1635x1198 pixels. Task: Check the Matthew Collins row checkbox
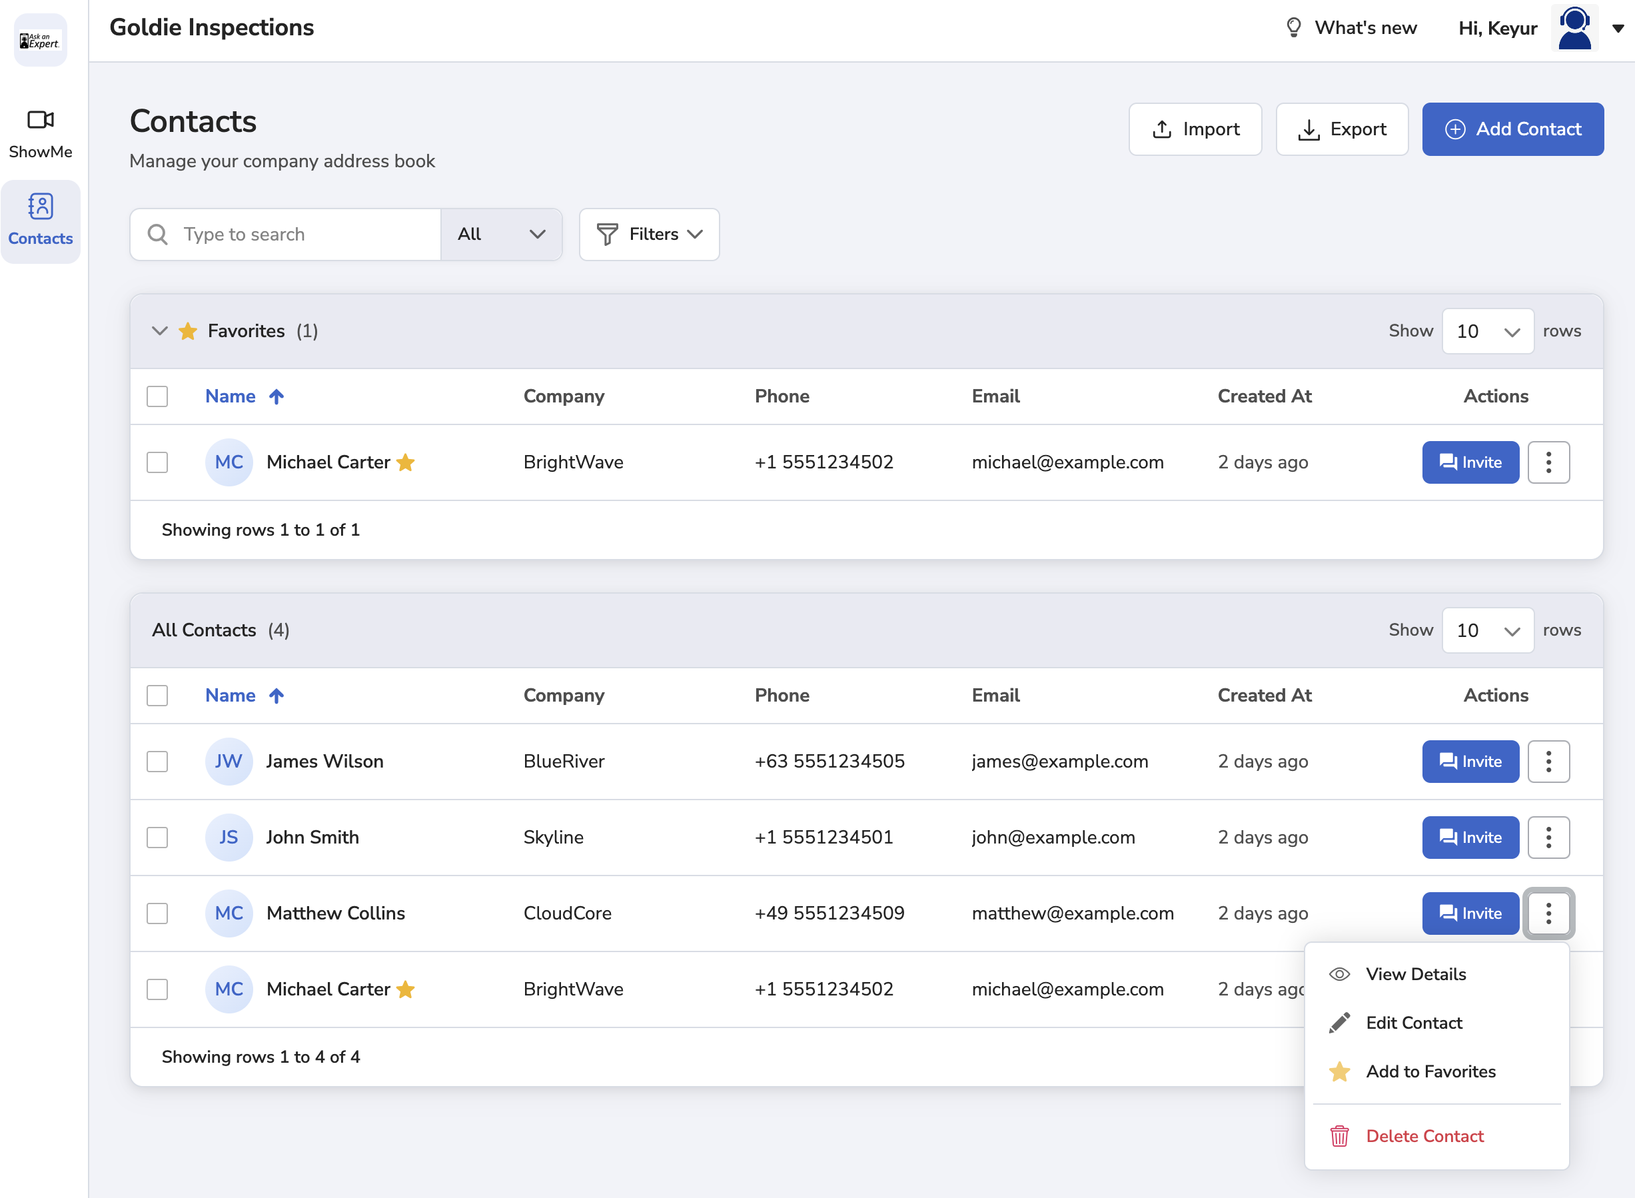click(x=157, y=913)
